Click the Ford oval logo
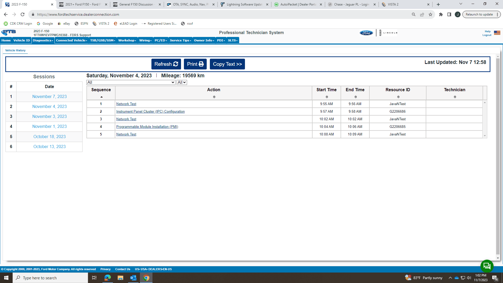The height and width of the screenshot is (283, 503). tap(366, 33)
